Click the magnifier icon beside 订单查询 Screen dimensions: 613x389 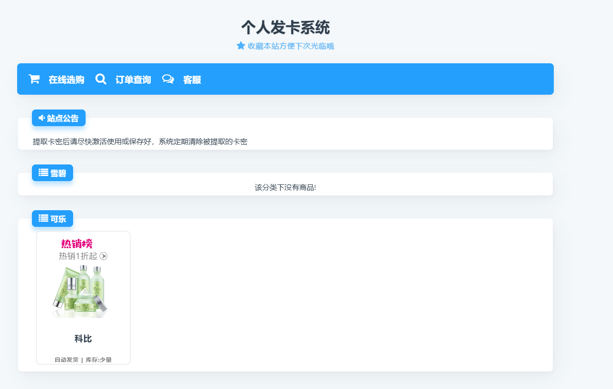tap(101, 79)
